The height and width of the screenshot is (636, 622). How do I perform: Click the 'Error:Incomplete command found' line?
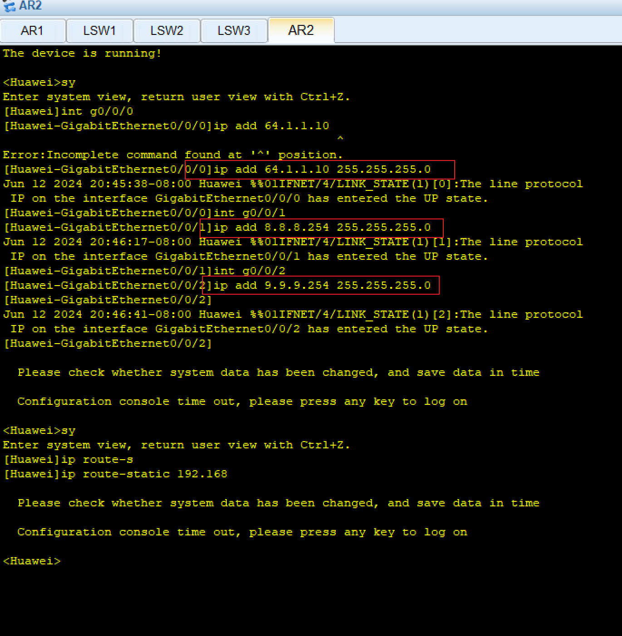173,155
